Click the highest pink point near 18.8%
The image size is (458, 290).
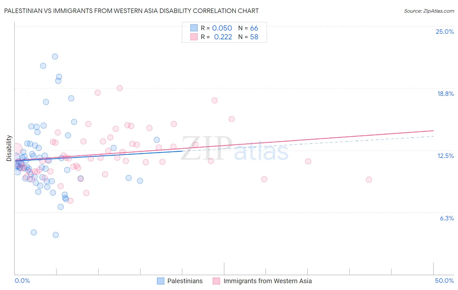[x=120, y=88]
